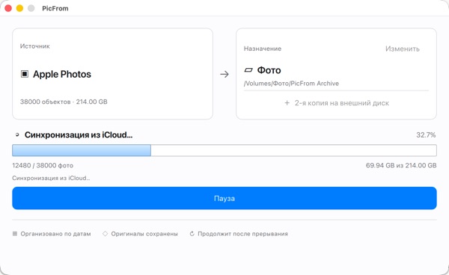Click the path /Volumes/Фото/PicFrom Archive
449x275 pixels.
point(291,84)
